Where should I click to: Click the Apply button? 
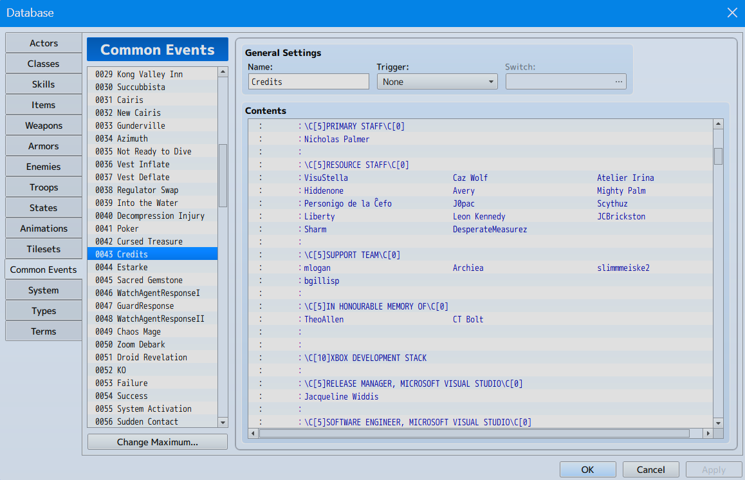tap(713, 470)
